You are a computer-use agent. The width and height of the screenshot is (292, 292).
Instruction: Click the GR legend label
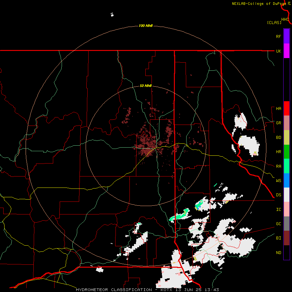pyautogui.click(x=278, y=123)
